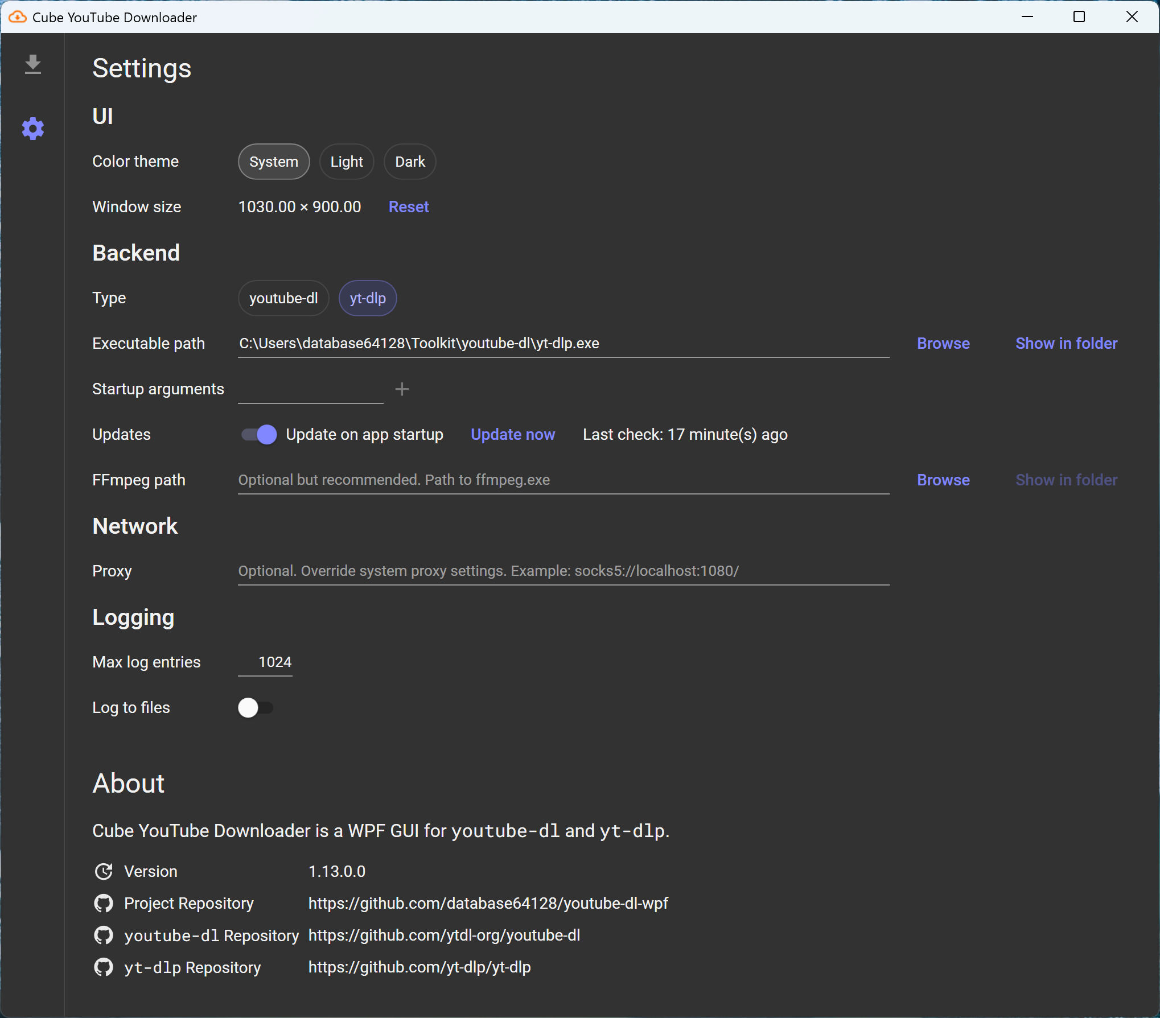Viewport: 1160px width, 1018px height.
Task: Select yt-dlp as backend type
Action: point(368,298)
